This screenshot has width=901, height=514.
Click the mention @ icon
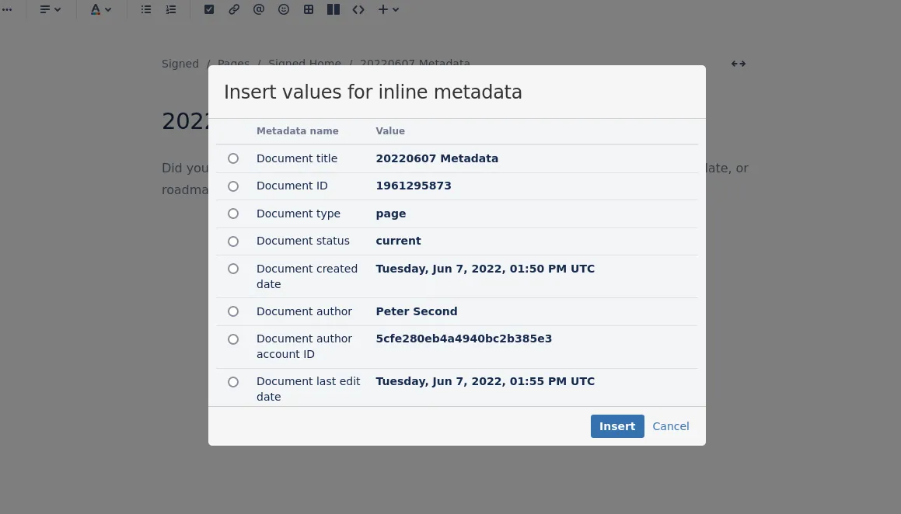pos(259,9)
